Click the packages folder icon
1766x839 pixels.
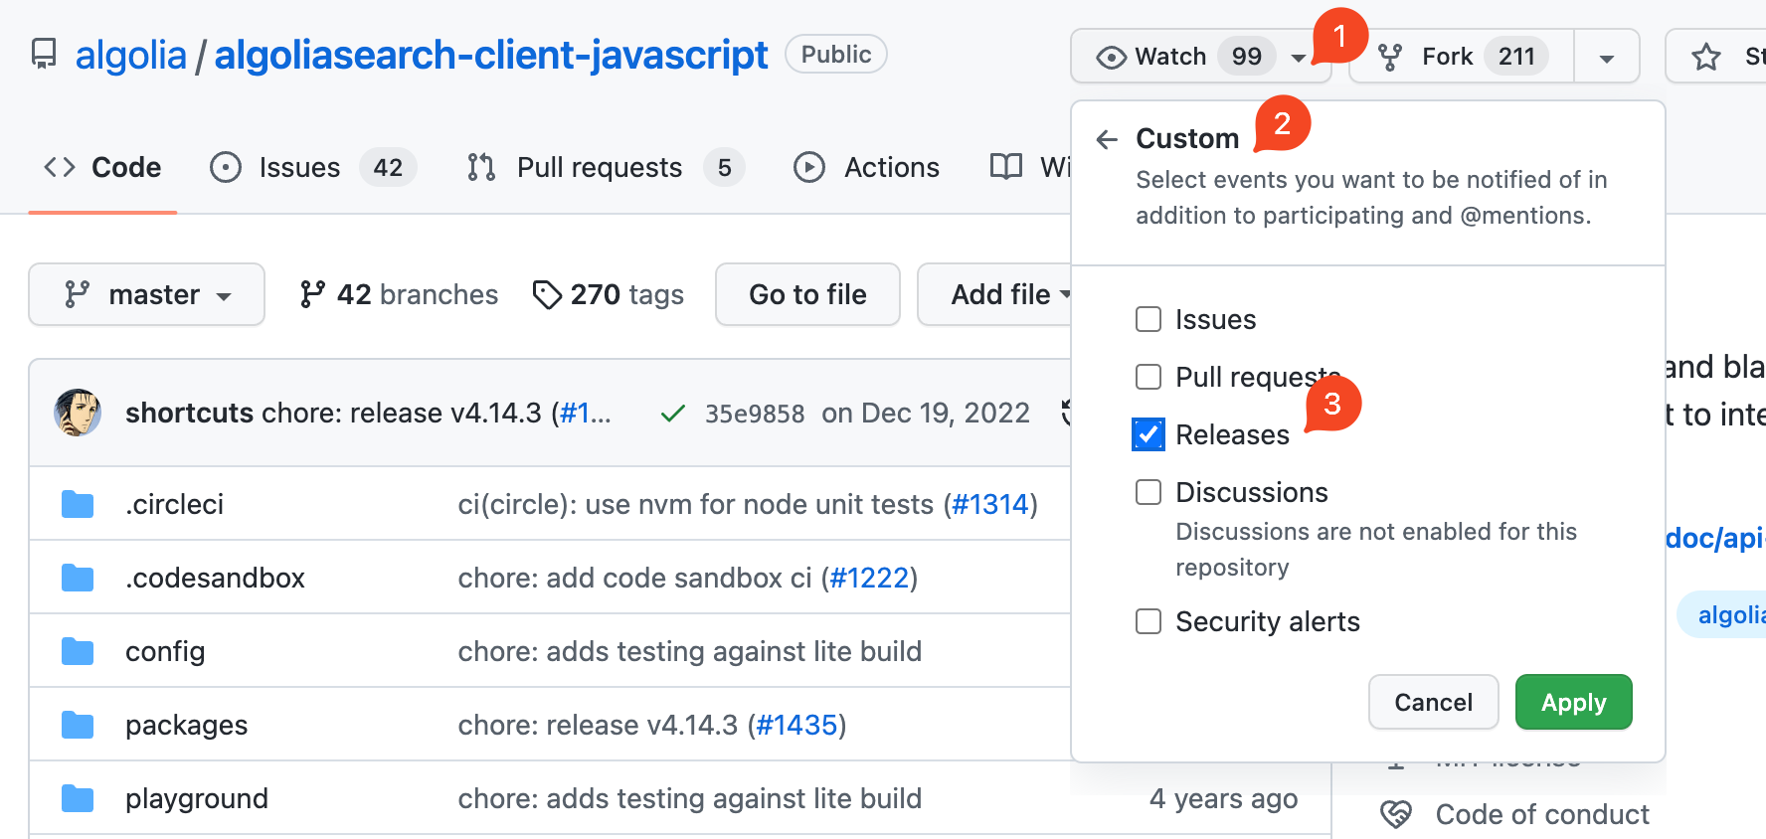pos(78,725)
